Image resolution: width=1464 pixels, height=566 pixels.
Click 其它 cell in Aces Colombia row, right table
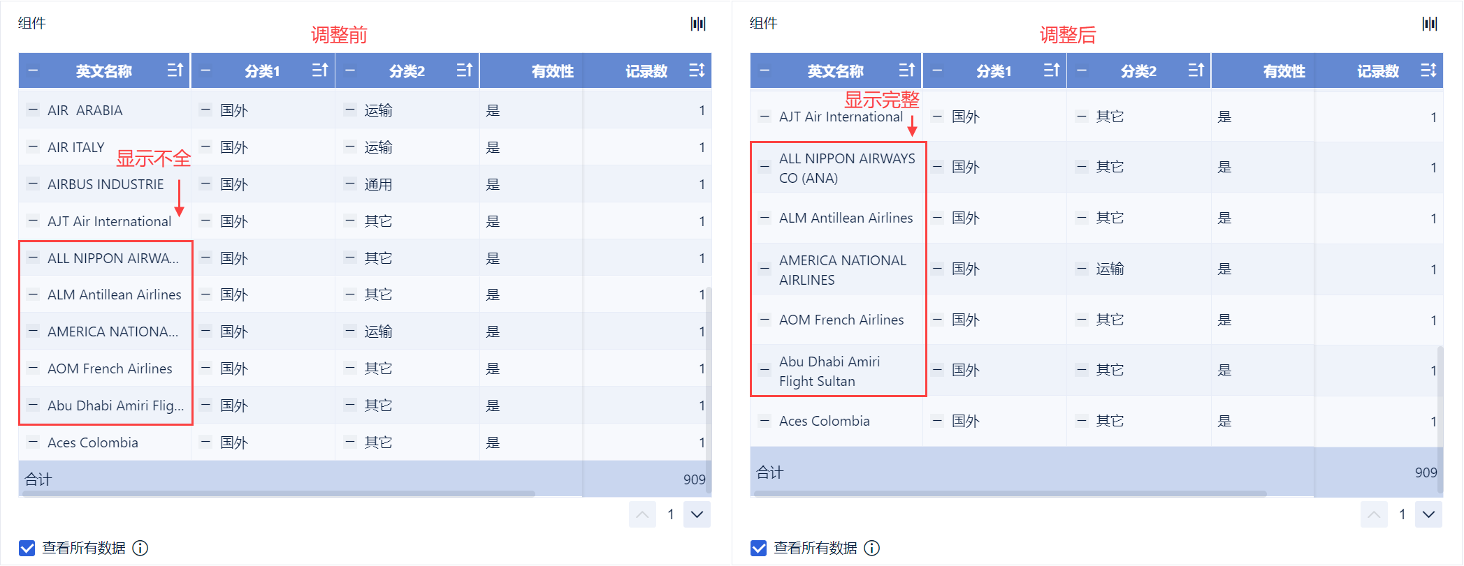point(1110,421)
